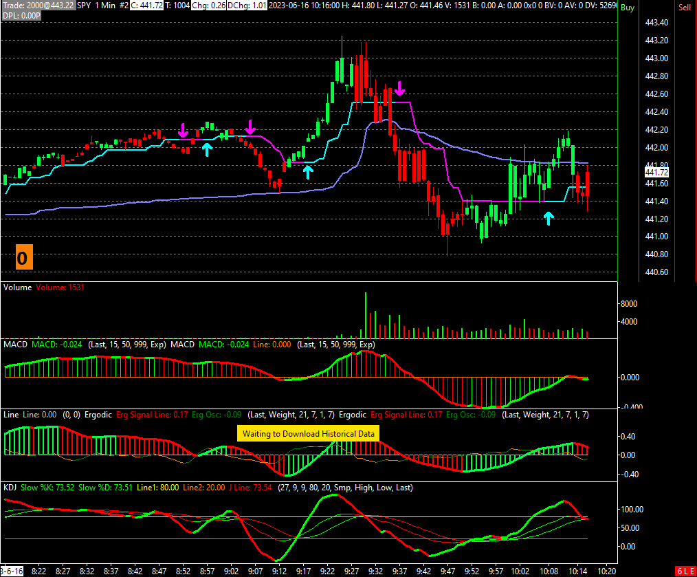Click the 441.00 price scale label
The image size is (697, 577).
[x=656, y=237]
